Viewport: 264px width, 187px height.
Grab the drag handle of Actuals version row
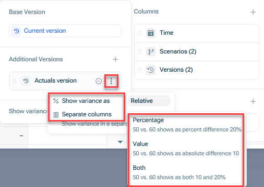pyautogui.click(x=15, y=81)
